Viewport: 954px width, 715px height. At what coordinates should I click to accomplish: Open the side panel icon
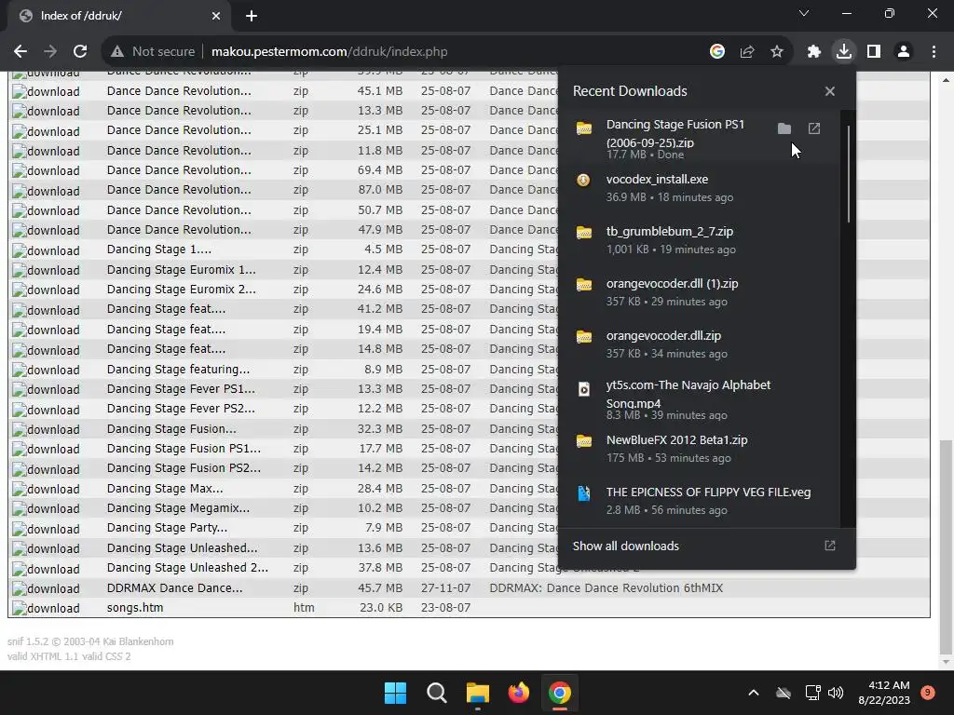coord(874,52)
